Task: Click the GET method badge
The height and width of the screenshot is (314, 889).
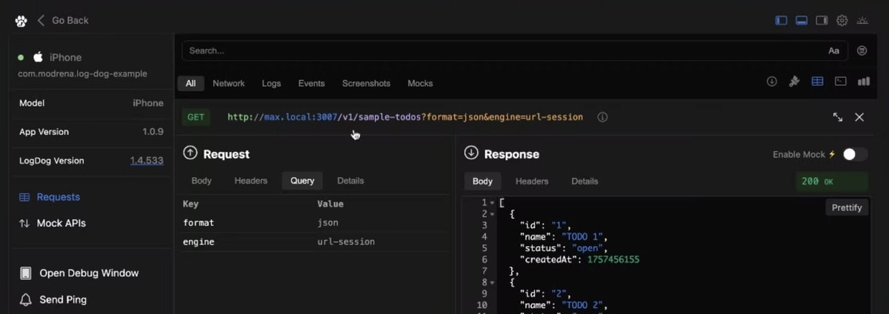Action: [196, 117]
